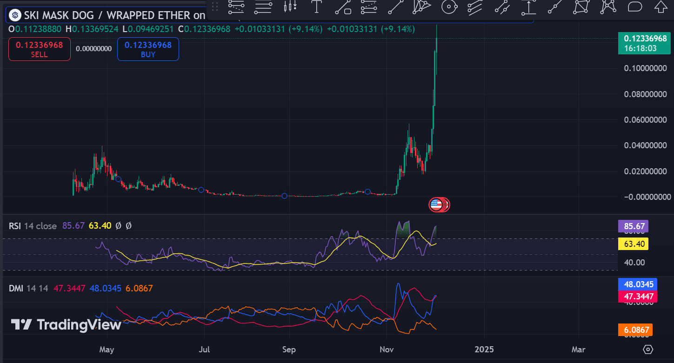Pick the two horizontal lines tool beside Fib retracement
The height and width of the screenshot is (363, 674).
pyautogui.click(x=263, y=7)
